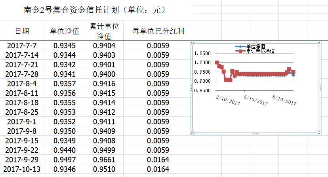The image size is (328, 177).
Task: Click the 0.9497 unit net value cell
Action: [65, 160]
